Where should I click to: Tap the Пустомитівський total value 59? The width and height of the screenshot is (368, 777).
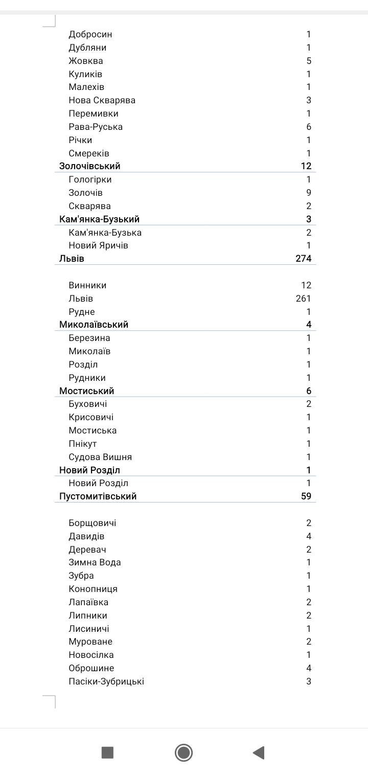coord(306,496)
